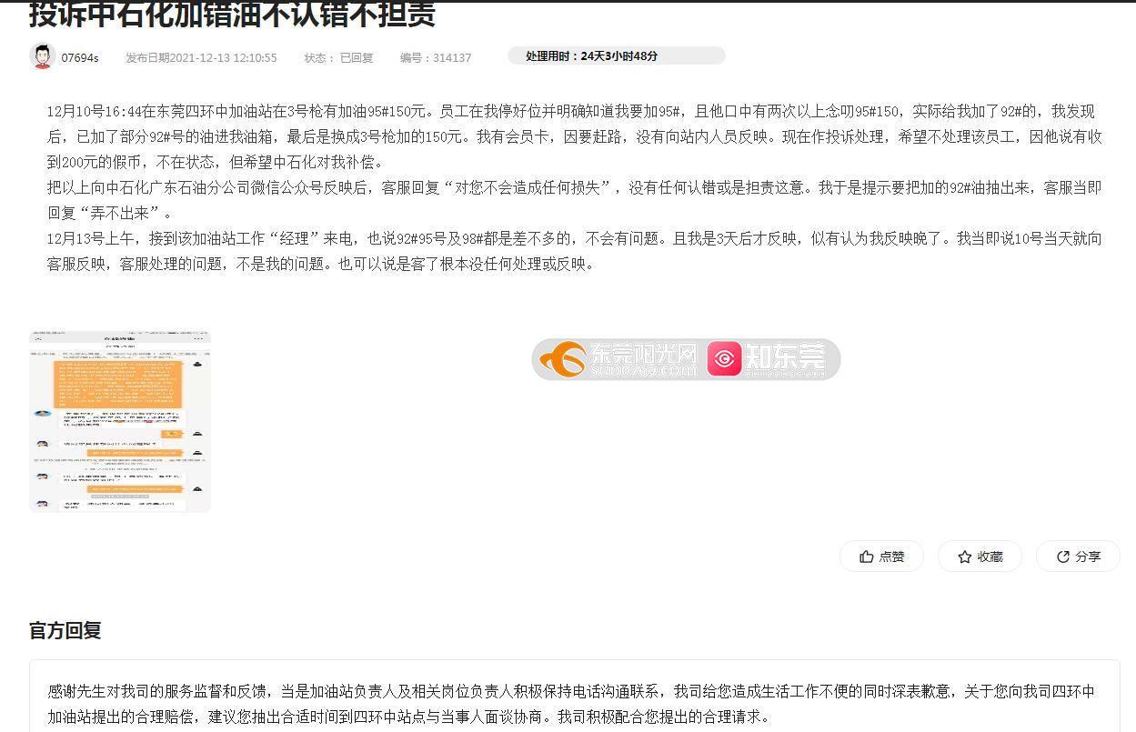The image size is (1136, 732).
Task: Click the thumbs-up 点赞 button
Action: (x=881, y=557)
